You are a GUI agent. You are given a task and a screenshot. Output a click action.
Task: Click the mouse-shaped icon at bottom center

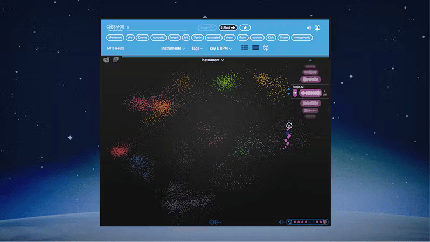216,222
